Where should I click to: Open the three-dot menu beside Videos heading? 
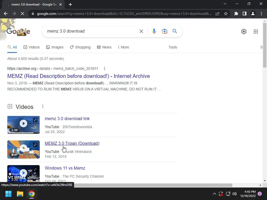point(43,107)
